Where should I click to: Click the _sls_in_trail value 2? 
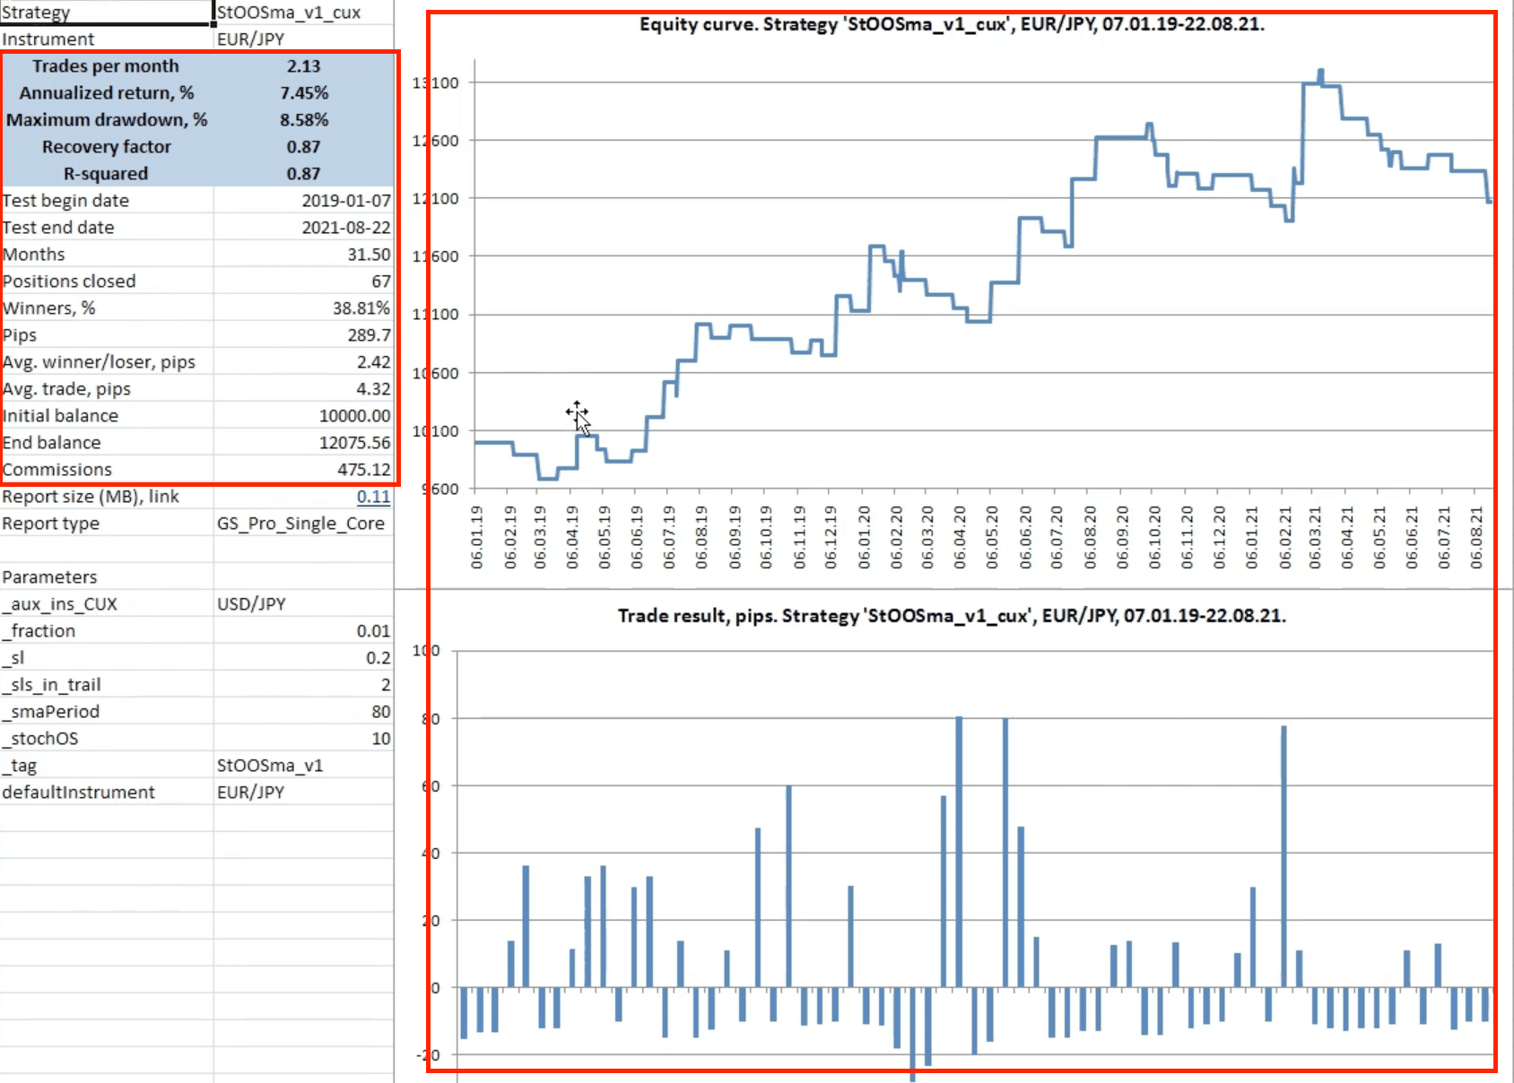click(386, 685)
